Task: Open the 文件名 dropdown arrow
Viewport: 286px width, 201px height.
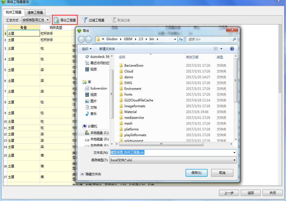Action: coord(234,153)
